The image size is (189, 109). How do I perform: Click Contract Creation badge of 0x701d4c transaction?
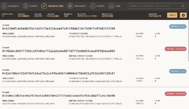175,49
